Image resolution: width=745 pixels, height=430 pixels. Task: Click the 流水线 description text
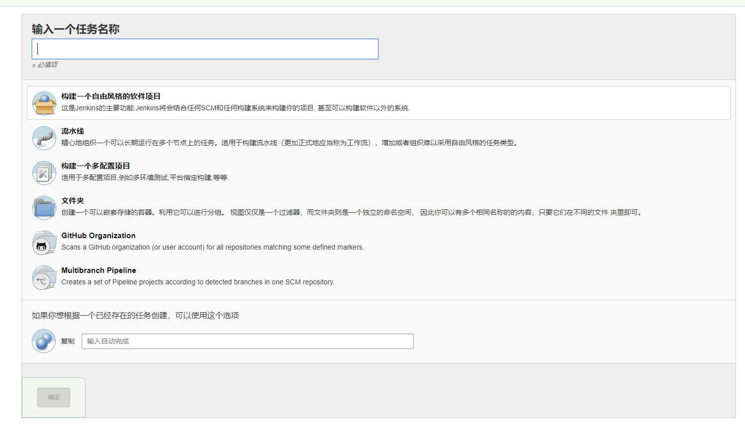291,143
